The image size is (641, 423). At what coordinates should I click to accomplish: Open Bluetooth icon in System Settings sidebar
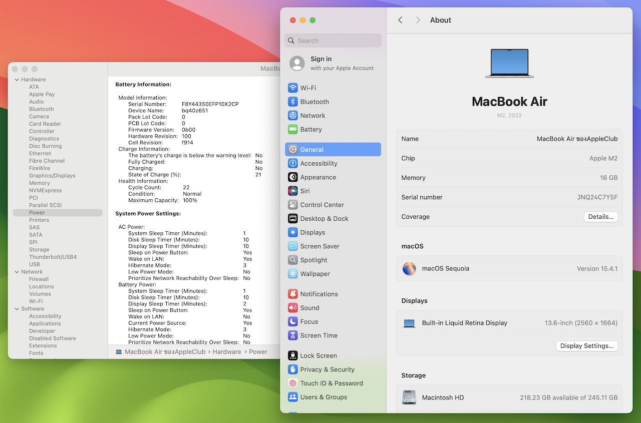[x=293, y=102]
